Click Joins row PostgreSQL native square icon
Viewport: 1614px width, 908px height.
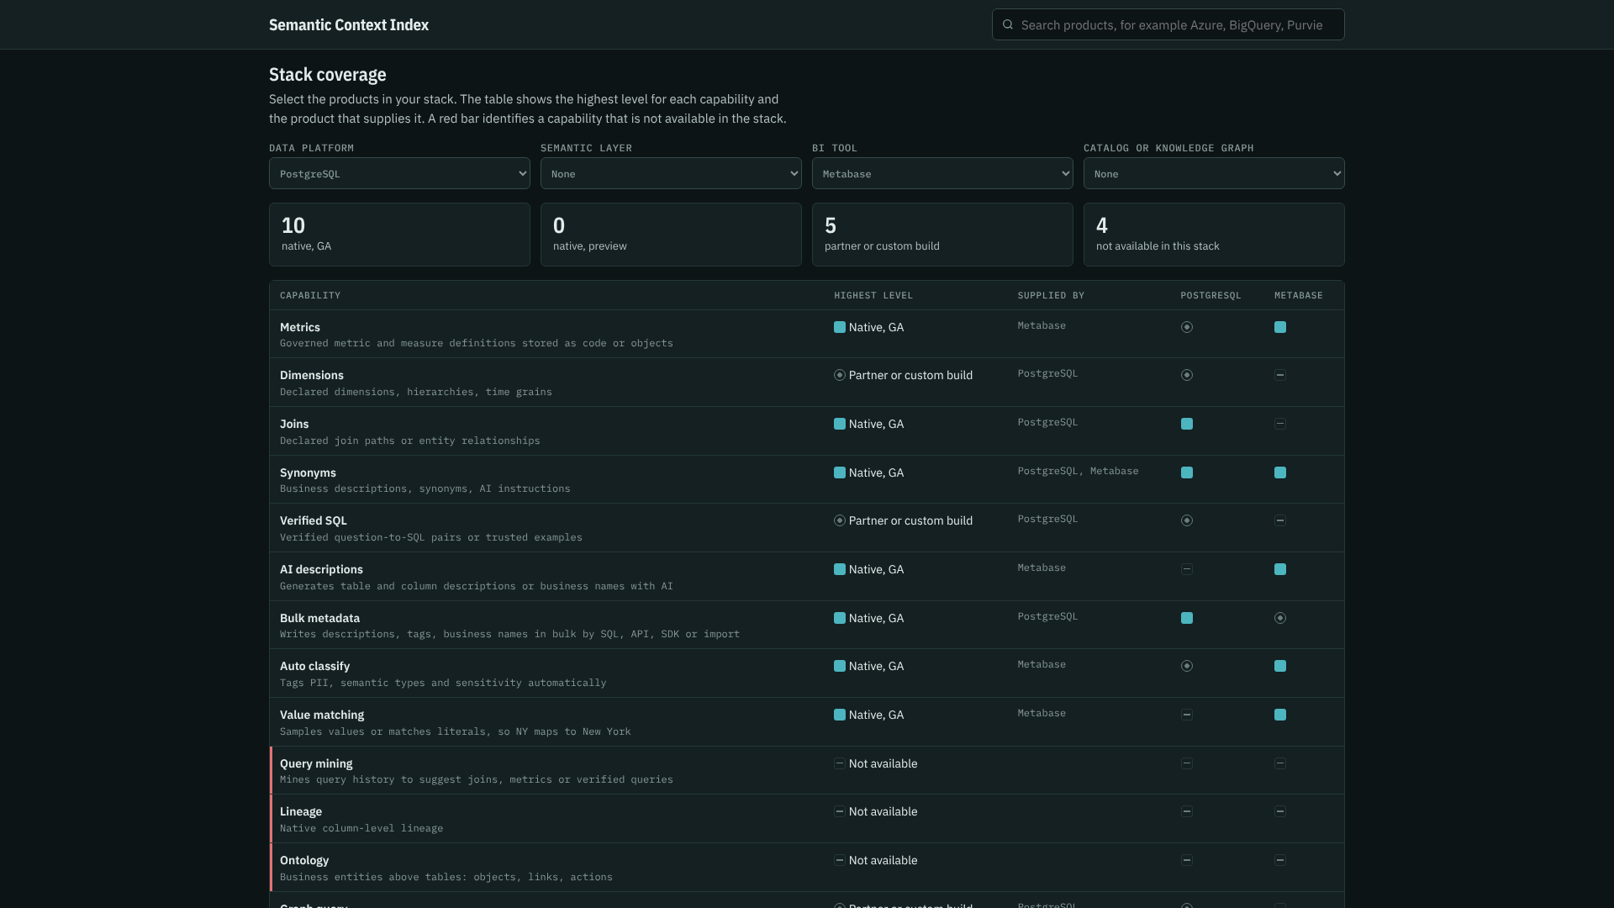click(x=1187, y=424)
